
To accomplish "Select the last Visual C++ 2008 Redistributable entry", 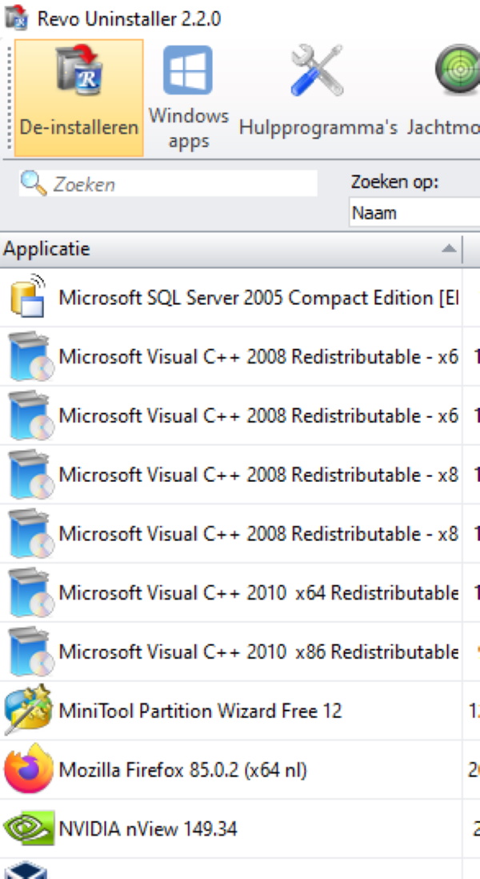I will point(258,534).
